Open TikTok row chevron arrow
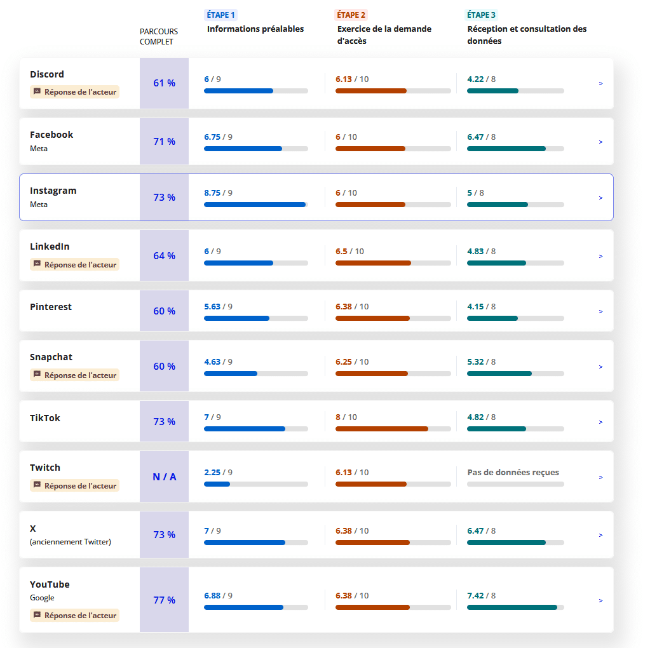 point(600,422)
